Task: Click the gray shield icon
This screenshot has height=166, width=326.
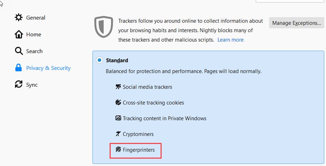Action: [x=104, y=27]
